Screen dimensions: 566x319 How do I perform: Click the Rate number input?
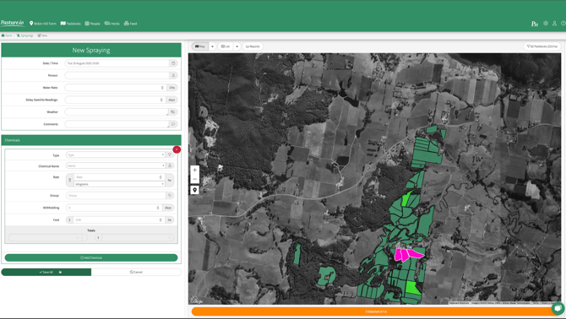click(x=119, y=177)
